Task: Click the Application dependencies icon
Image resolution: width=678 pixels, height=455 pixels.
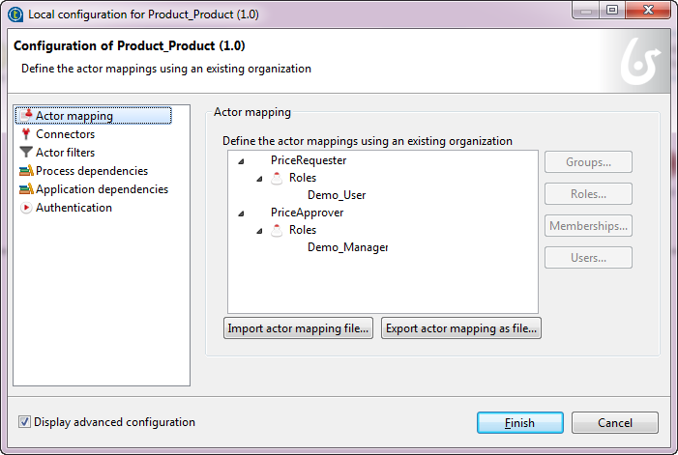Action: (26, 189)
